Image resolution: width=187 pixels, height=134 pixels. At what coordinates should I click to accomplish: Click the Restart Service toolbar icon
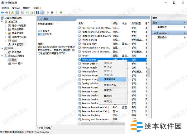61,13
